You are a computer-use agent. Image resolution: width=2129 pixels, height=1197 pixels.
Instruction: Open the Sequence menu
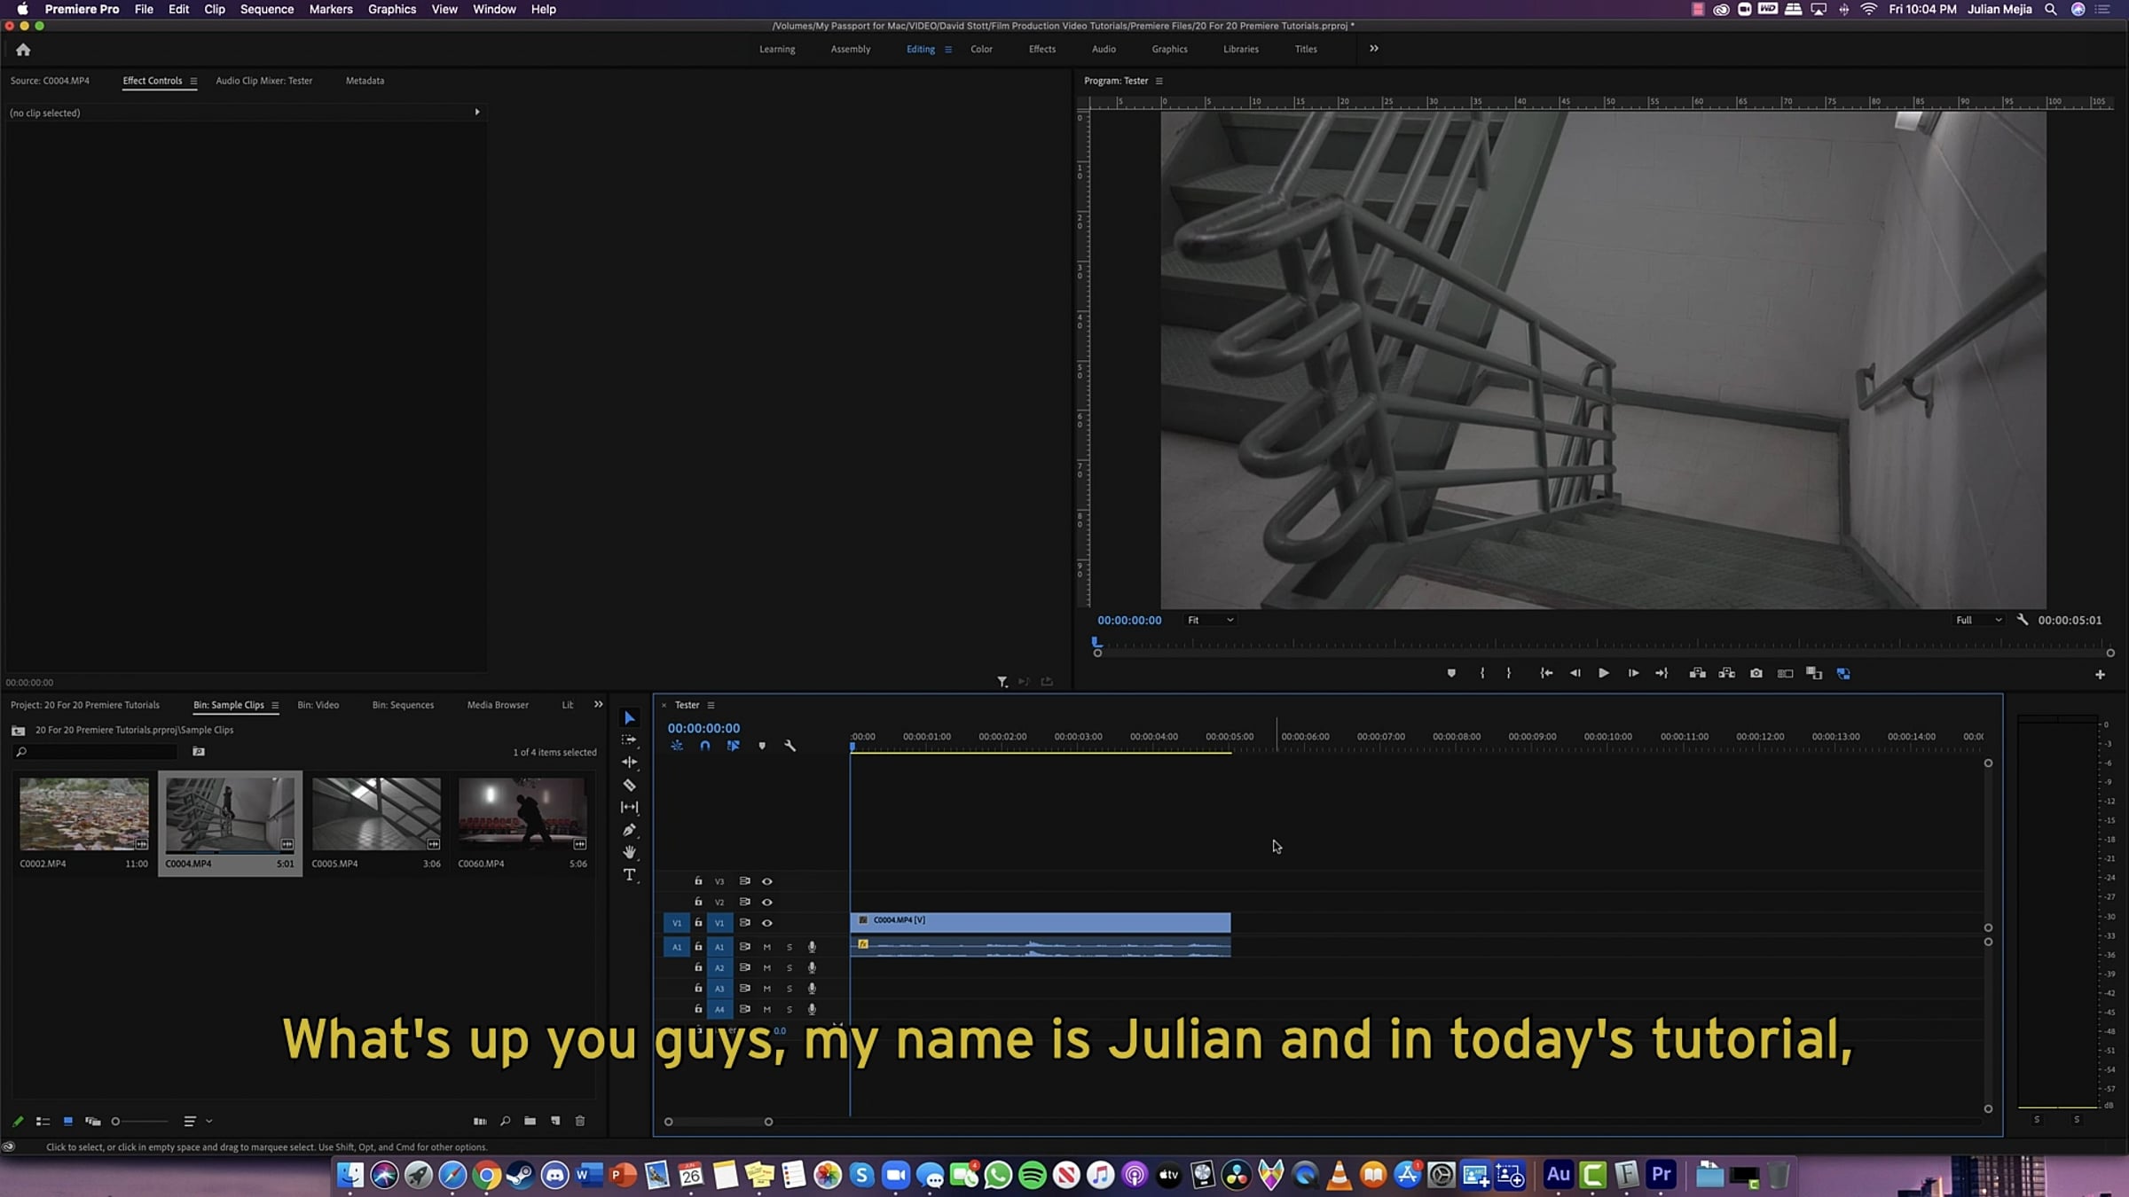[x=266, y=9]
